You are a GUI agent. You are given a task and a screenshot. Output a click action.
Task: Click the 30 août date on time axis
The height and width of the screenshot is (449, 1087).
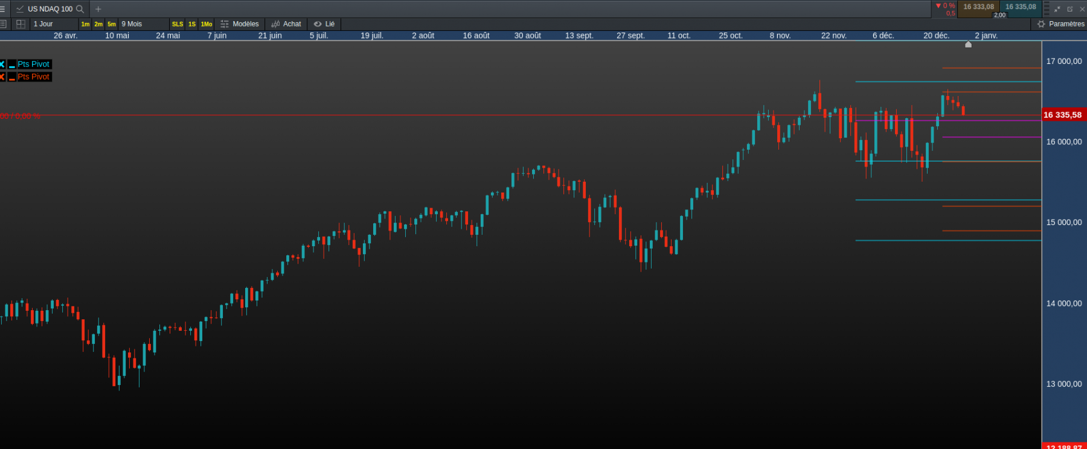pos(527,36)
